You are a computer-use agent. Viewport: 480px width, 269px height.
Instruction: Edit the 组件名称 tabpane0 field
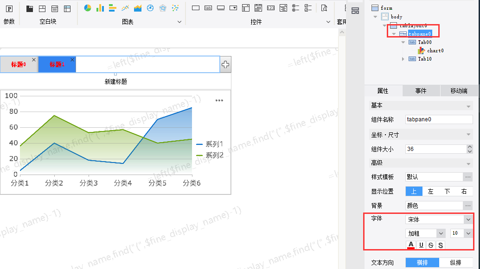click(439, 119)
